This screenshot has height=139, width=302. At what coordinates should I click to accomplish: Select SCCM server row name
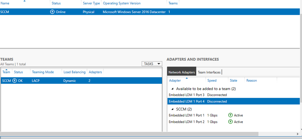coord(5,12)
